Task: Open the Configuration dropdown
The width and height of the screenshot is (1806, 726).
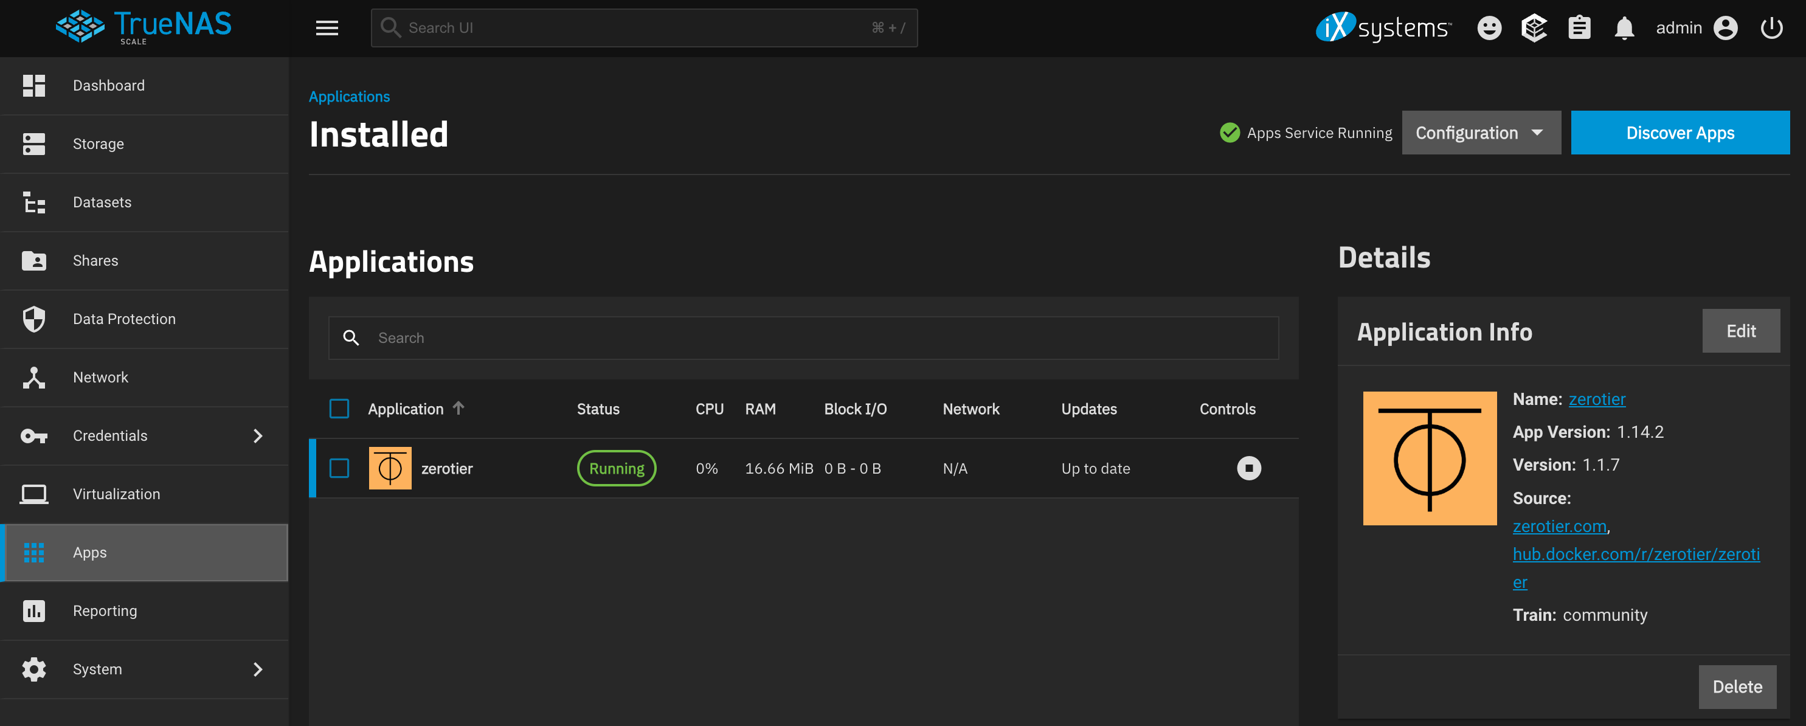Action: tap(1481, 133)
